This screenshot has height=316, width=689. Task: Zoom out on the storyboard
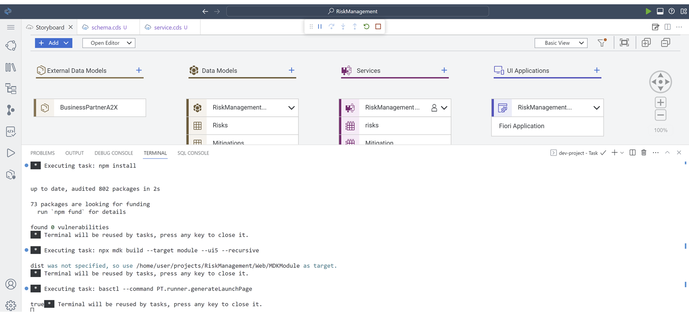tap(661, 115)
